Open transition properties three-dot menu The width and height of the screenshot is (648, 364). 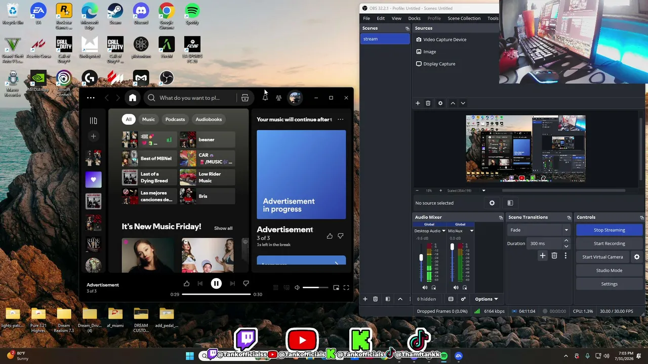click(x=565, y=256)
